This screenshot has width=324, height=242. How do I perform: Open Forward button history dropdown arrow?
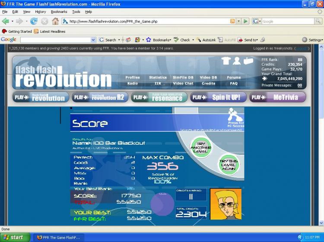26,21
